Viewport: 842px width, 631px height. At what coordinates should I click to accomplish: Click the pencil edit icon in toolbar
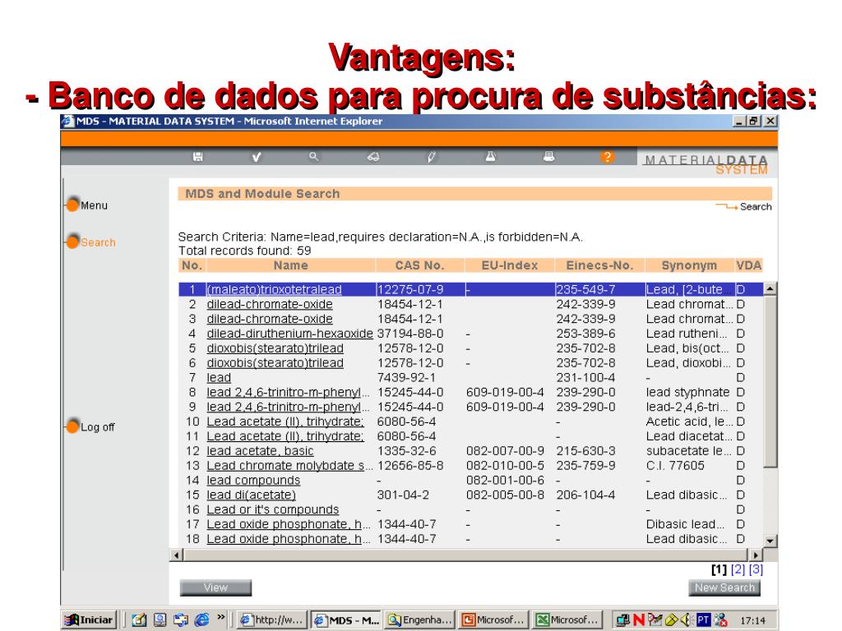pos(431,157)
